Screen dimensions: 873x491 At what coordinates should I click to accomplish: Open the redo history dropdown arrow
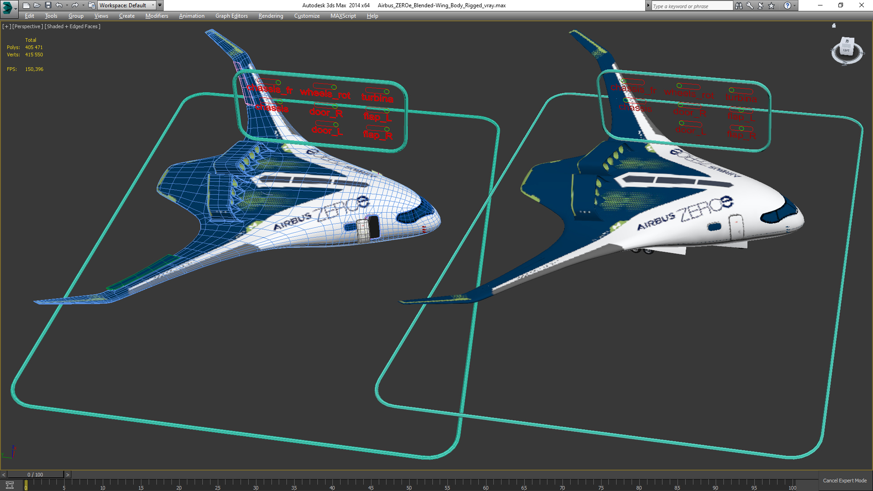click(x=83, y=5)
